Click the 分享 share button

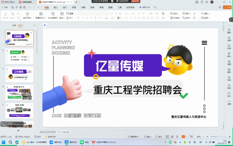point(227,7)
